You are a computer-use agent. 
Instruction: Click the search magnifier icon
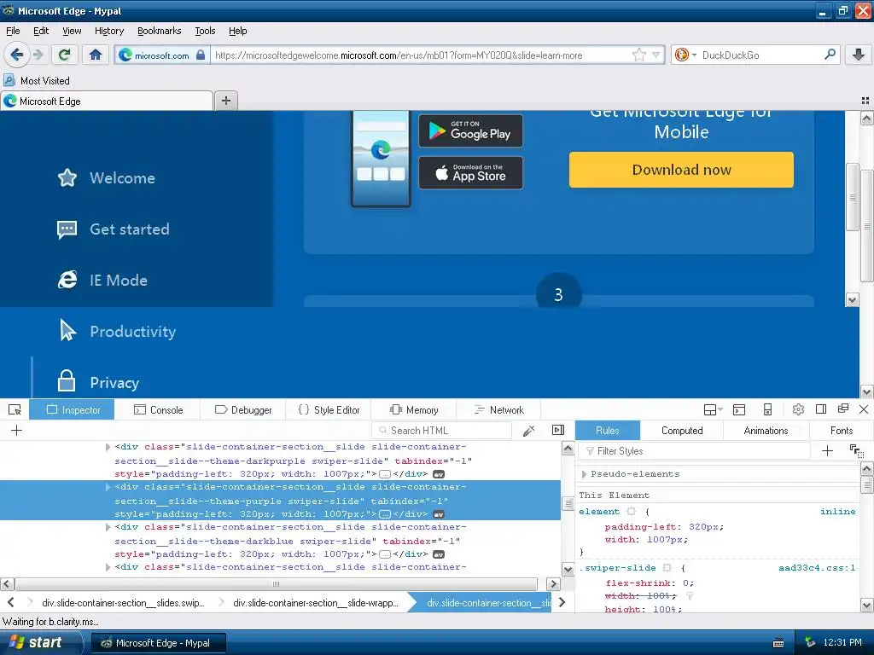[x=830, y=55]
